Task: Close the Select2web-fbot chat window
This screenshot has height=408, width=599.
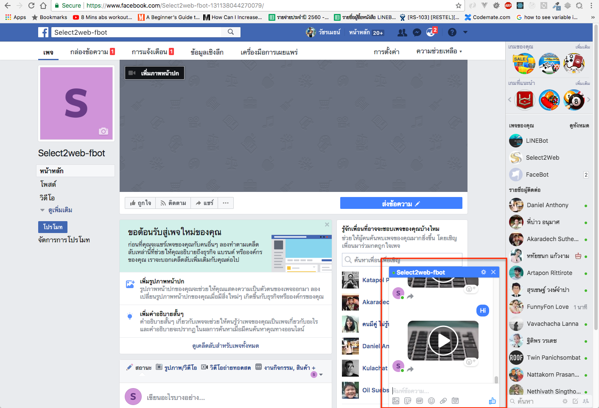Action: [493, 272]
